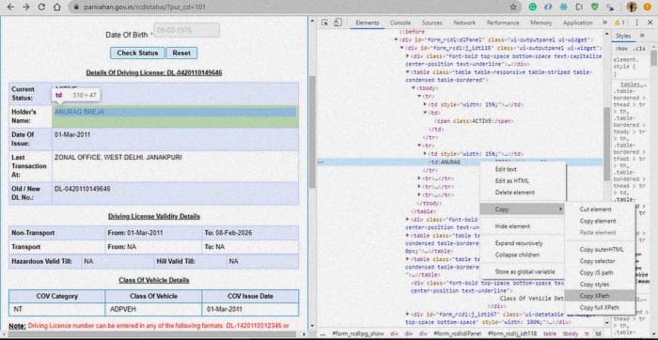Toggle the :hov element state panel
The height and width of the screenshot is (340, 658).
point(620,49)
